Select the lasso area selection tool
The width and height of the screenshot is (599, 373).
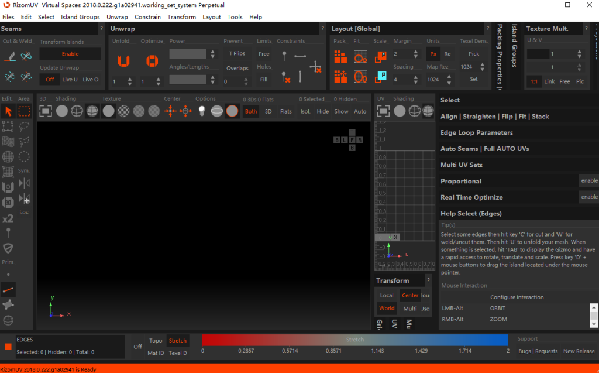[x=24, y=126]
